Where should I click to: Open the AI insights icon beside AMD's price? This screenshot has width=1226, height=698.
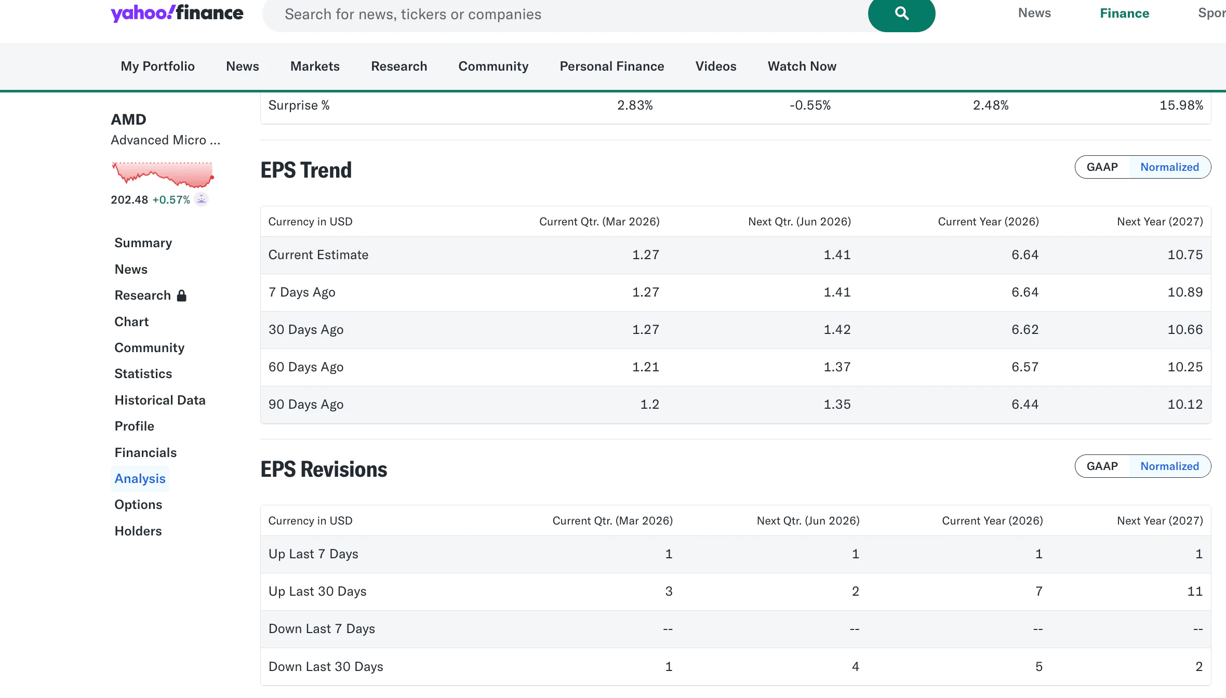tap(201, 199)
